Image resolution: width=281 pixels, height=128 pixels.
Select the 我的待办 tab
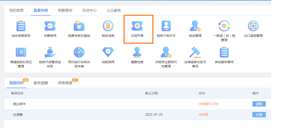[16, 83]
